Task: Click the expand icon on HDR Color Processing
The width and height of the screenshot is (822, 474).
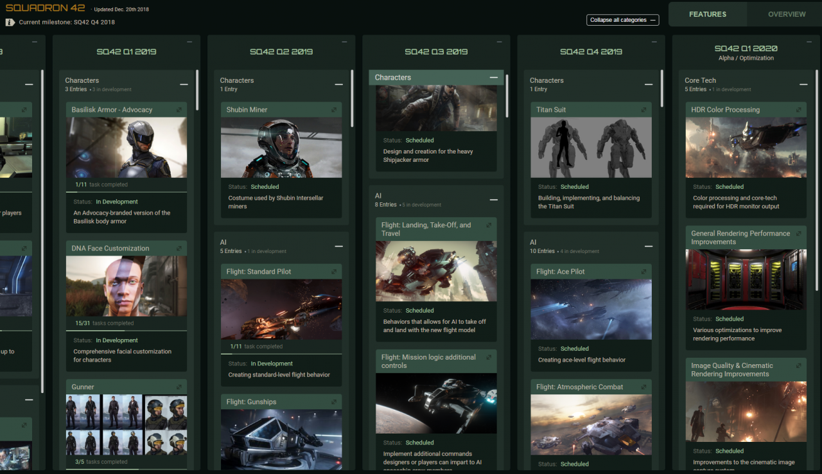Action: (798, 110)
